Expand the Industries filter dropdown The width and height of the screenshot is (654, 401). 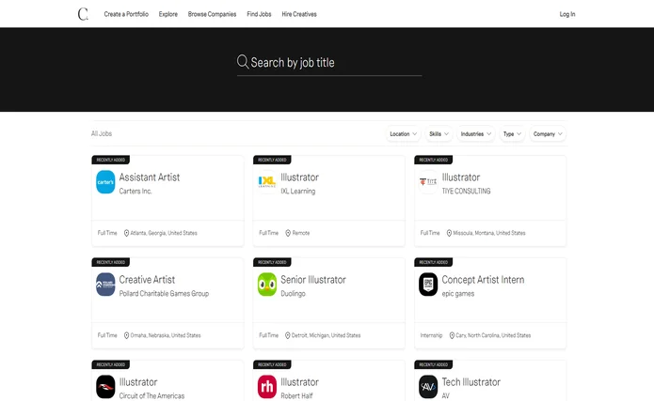click(x=476, y=134)
